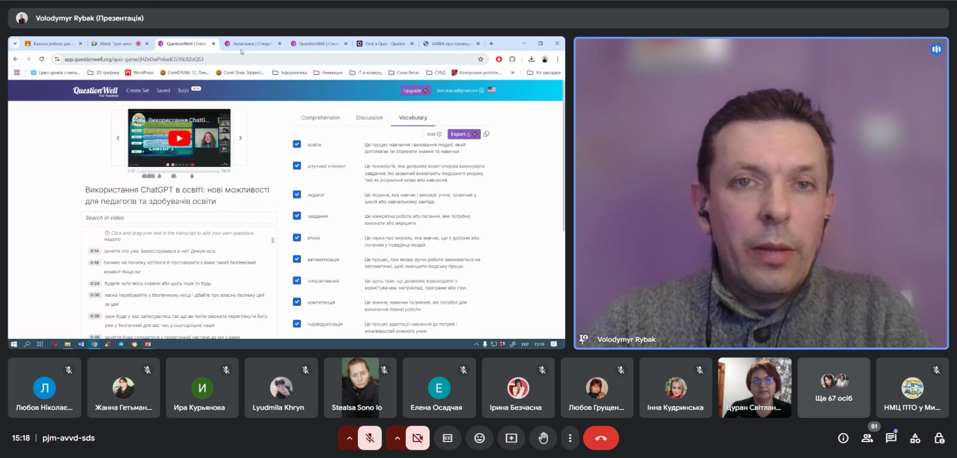The image size is (957, 458).
Task: Open host controls lock icon
Action: click(x=939, y=438)
